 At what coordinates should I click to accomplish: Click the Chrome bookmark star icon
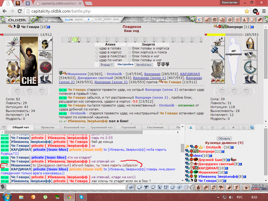click(247, 11)
